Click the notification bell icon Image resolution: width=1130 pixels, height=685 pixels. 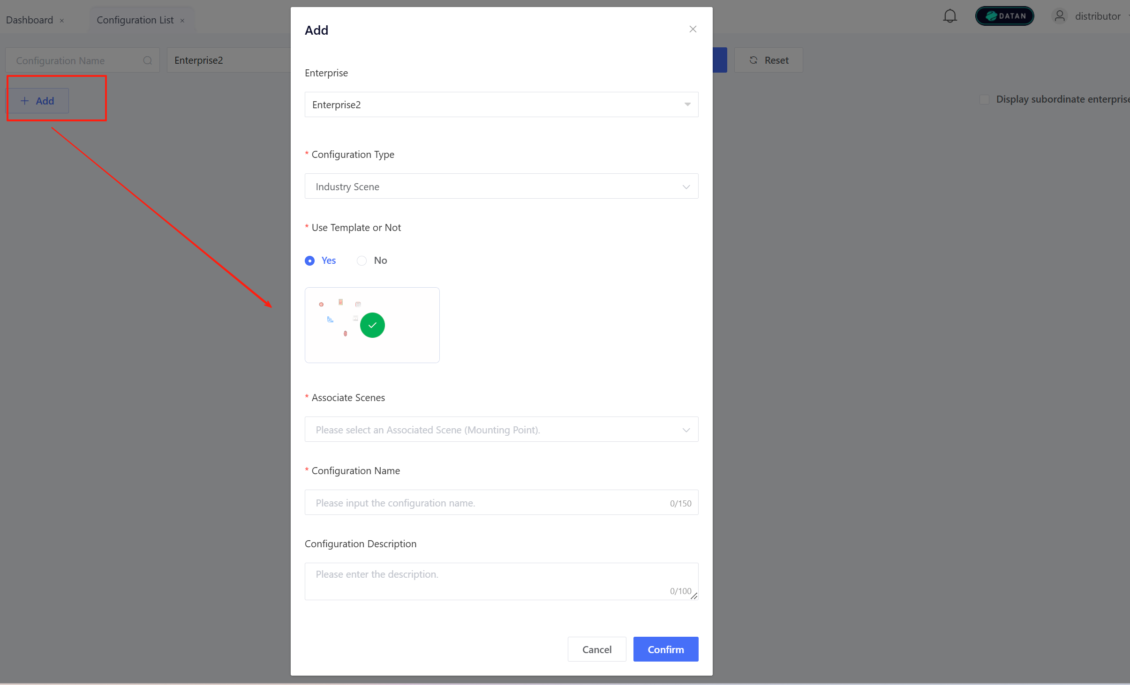coord(949,16)
